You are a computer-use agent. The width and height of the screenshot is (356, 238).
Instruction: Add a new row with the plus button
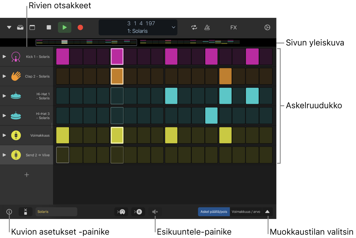coord(27,175)
